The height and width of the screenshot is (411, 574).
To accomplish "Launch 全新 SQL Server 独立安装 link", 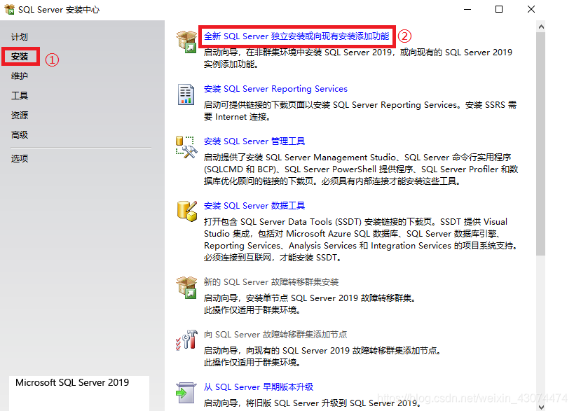I will [296, 36].
